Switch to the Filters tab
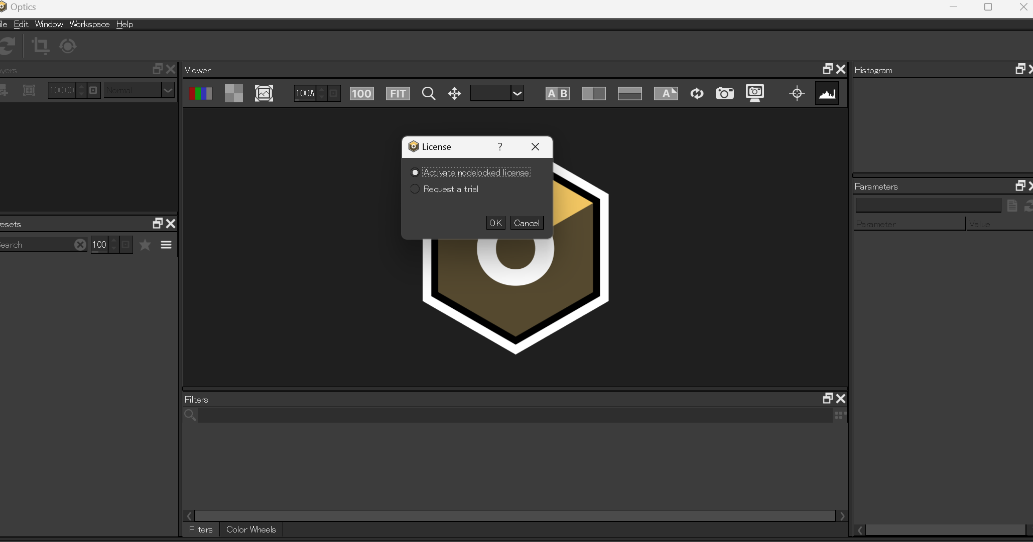Viewport: 1033px width, 542px height. tap(201, 529)
